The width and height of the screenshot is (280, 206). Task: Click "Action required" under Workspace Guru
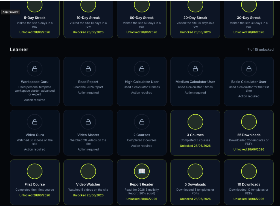35,100
